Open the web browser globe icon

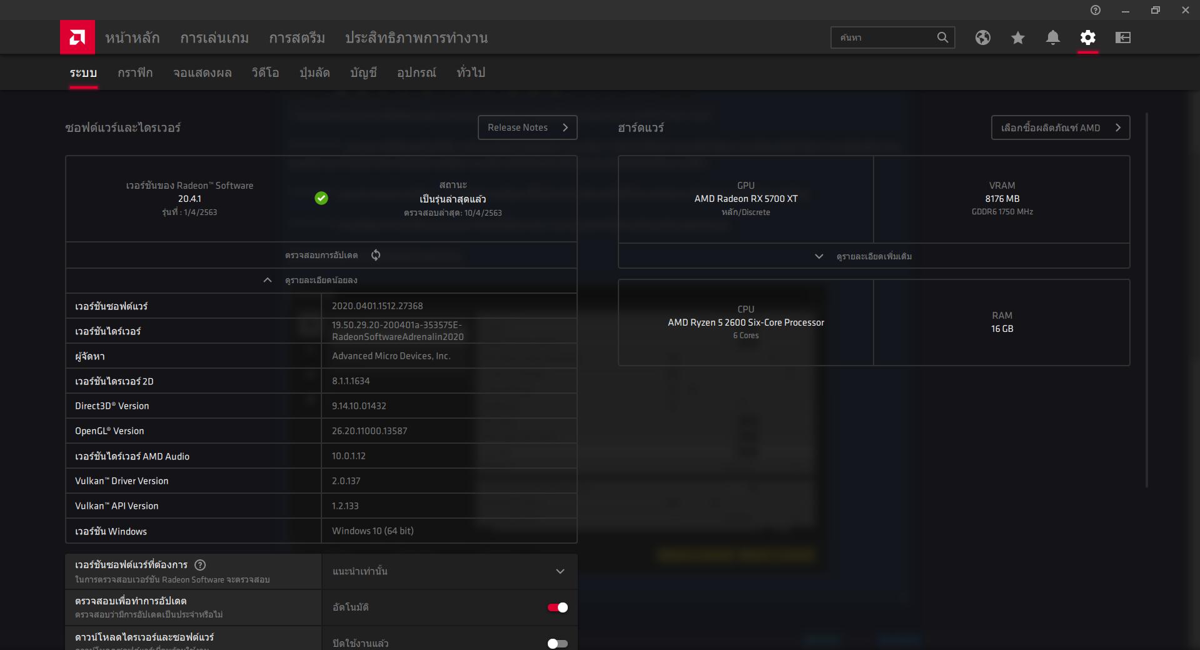[983, 37]
